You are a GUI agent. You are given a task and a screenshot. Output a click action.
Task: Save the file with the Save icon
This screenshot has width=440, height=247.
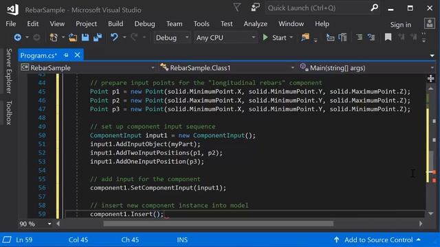click(85, 37)
